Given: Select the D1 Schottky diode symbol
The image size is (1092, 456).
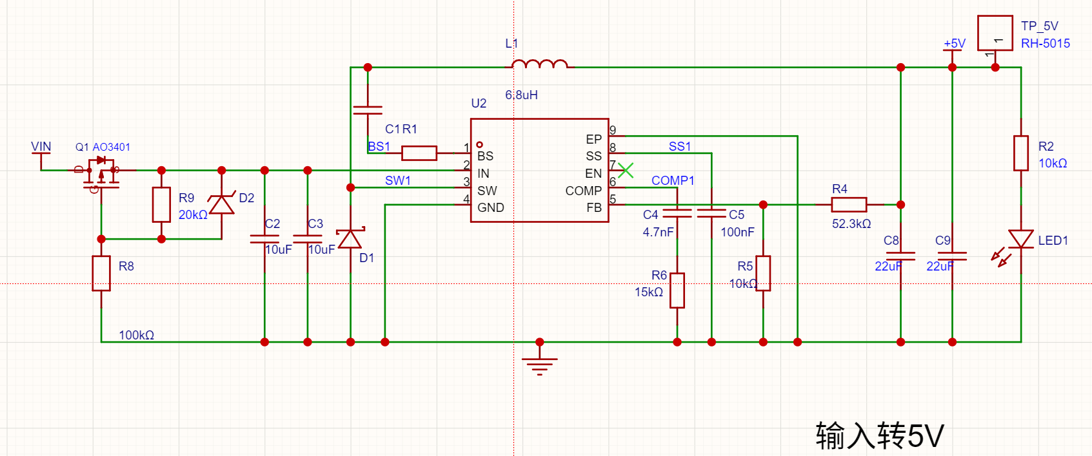Looking at the screenshot, I should 351,239.
